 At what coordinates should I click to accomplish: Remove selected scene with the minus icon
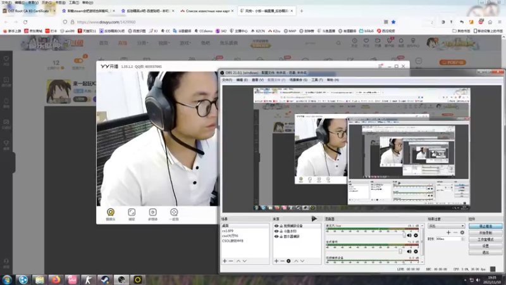click(x=231, y=261)
